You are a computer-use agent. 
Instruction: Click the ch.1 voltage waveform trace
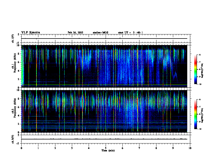click(104, 39)
